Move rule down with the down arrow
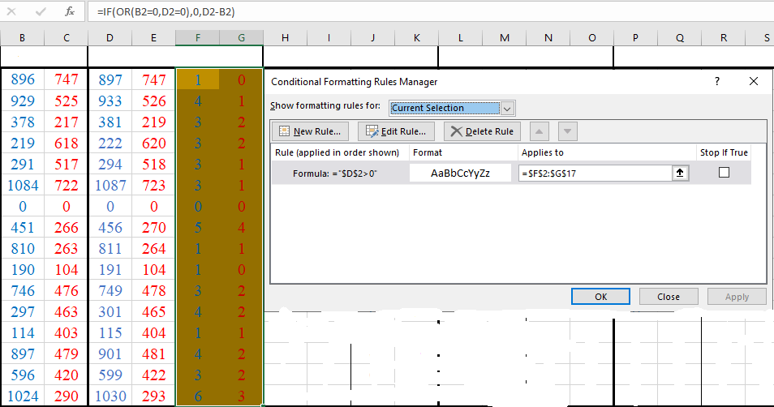Screen dimensions: 774x407 pos(568,131)
